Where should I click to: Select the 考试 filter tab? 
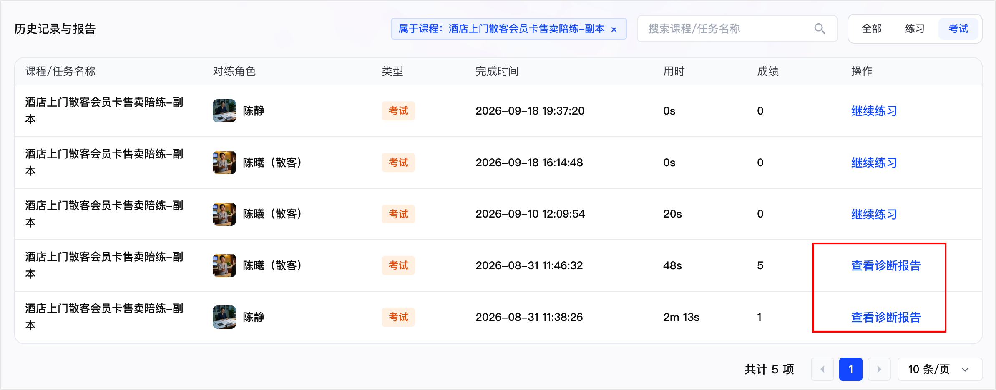point(958,29)
